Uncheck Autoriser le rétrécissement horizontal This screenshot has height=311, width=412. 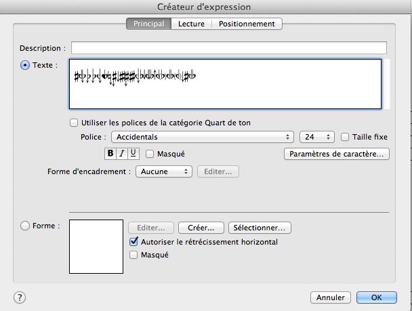133,242
